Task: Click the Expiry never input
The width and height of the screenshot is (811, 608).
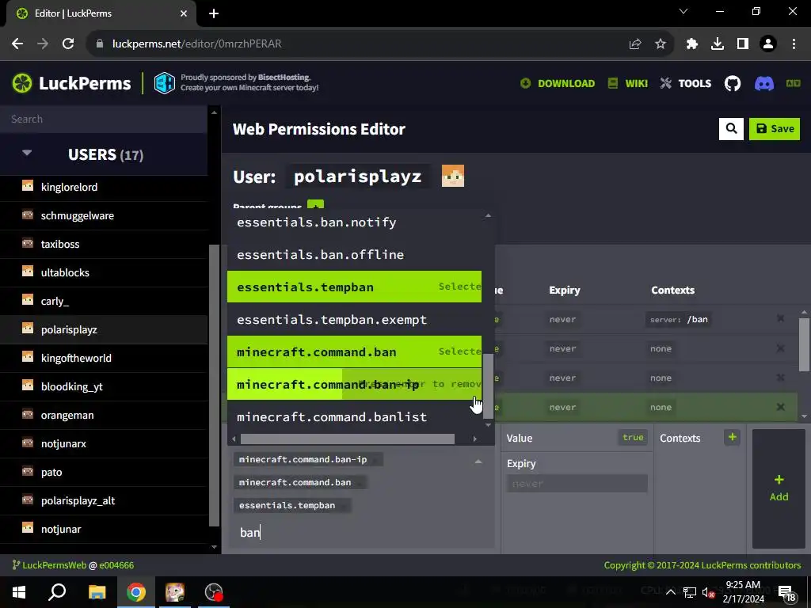Action: tap(577, 484)
